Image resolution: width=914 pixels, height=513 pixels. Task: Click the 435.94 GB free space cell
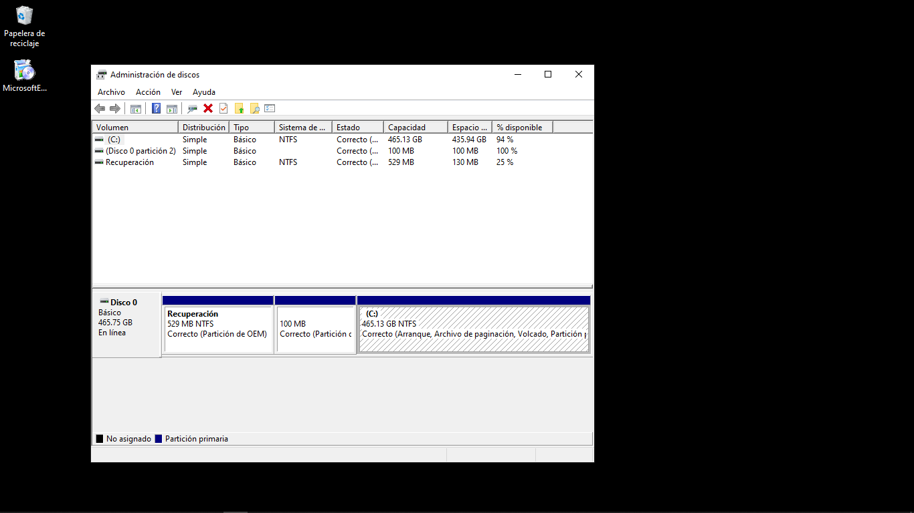pyautogui.click(x=469, y=140)
